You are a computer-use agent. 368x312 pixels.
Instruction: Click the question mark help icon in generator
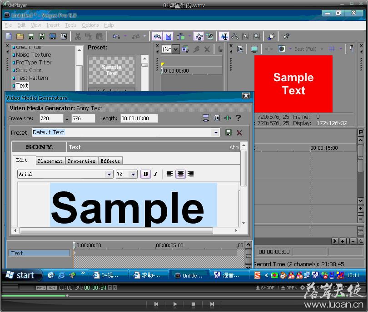238,118
